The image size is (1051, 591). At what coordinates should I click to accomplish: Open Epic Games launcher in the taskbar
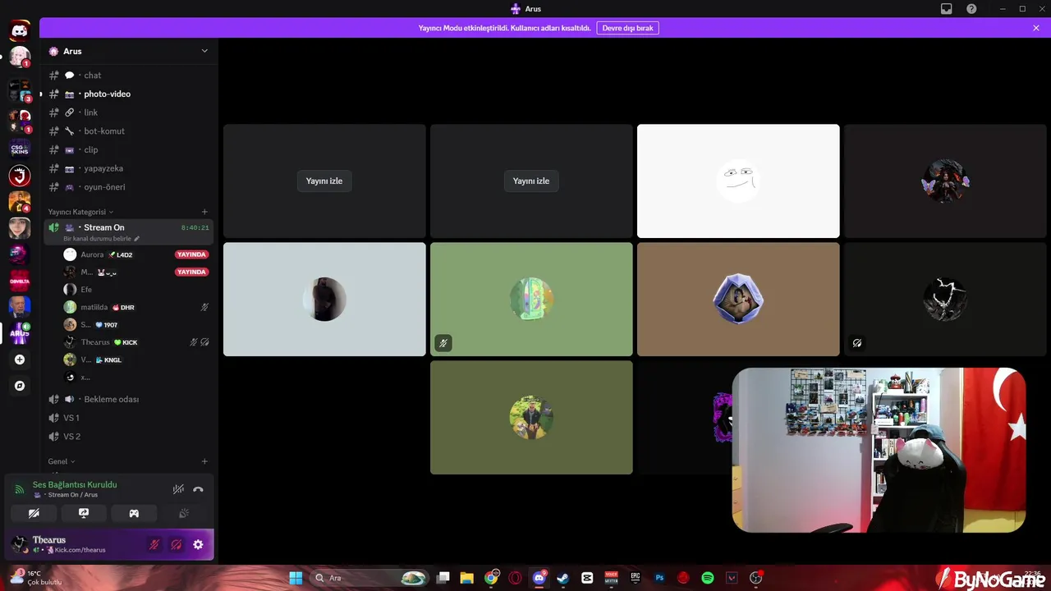[636, 578]
